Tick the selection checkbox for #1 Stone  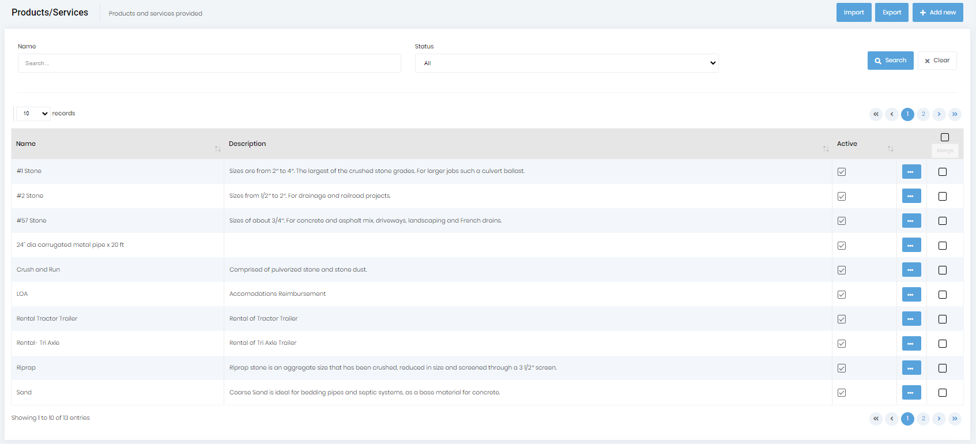point(943,172)
